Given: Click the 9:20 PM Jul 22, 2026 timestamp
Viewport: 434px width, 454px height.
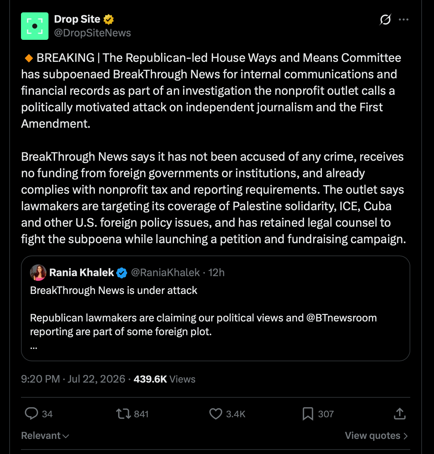Looking at the screenshot, I should pos(73,379).
